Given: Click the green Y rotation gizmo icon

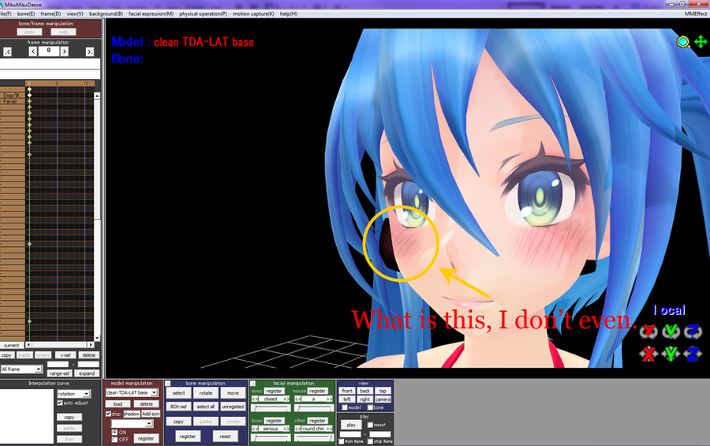Looking at the screenshot, I should pyautogui.click(x=671, y=332).
